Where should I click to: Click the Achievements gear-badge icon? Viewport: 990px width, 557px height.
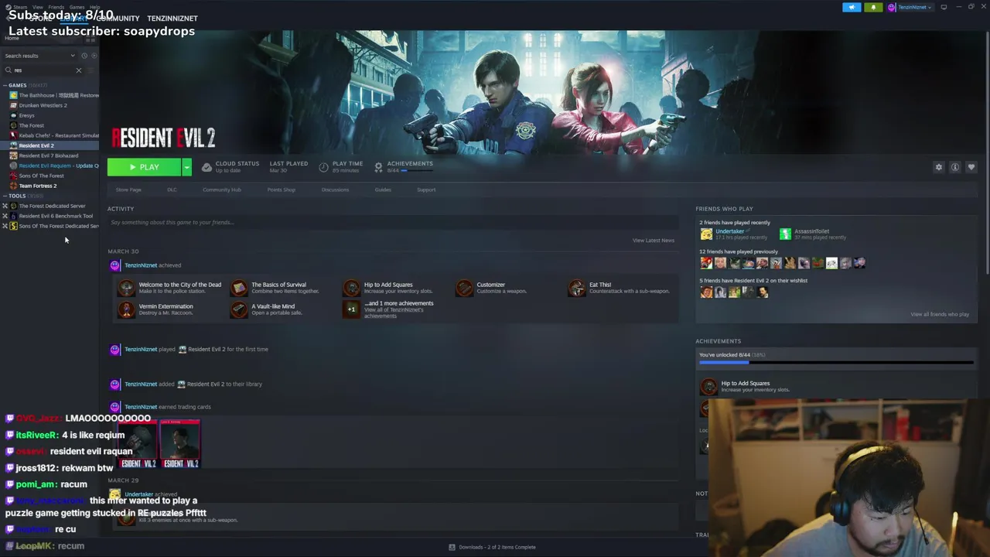[x=378, y=167]
